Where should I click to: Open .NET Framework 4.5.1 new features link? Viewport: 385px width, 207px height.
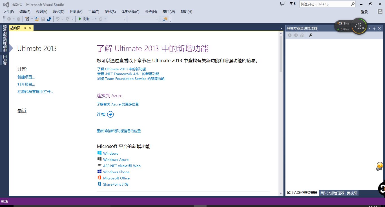point(128,74)
